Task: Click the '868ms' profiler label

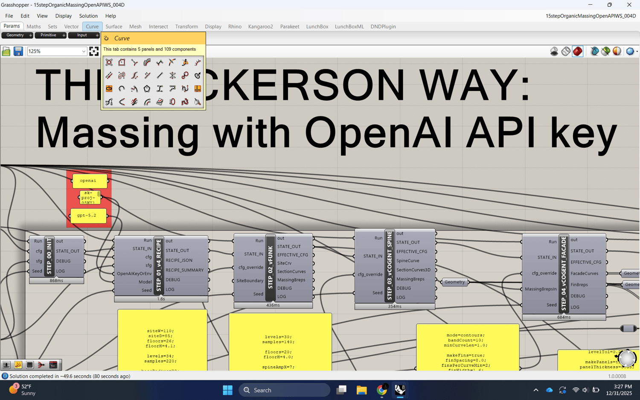Action: coord(56,280)
